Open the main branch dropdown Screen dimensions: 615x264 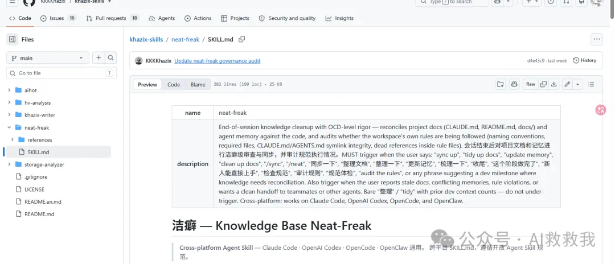[x=48, y=58]
